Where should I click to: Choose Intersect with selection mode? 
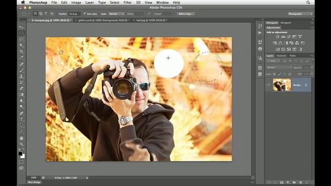(52, 14)
